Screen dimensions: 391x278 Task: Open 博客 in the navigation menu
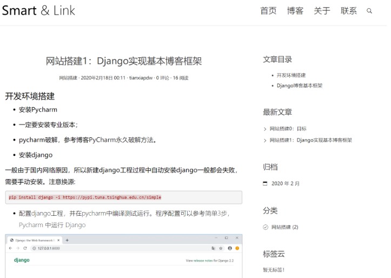(295, 11)
